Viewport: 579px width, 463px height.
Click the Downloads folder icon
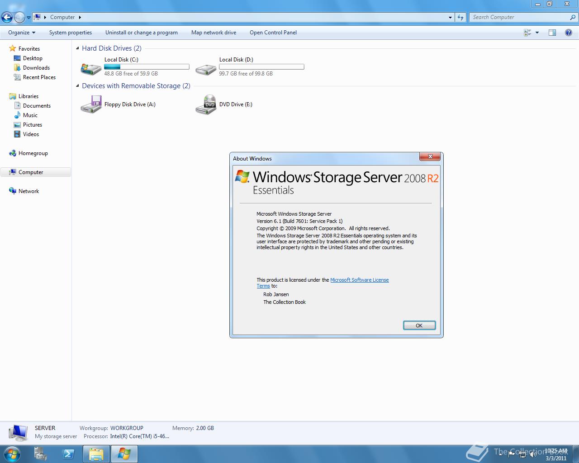pos(17,68)
